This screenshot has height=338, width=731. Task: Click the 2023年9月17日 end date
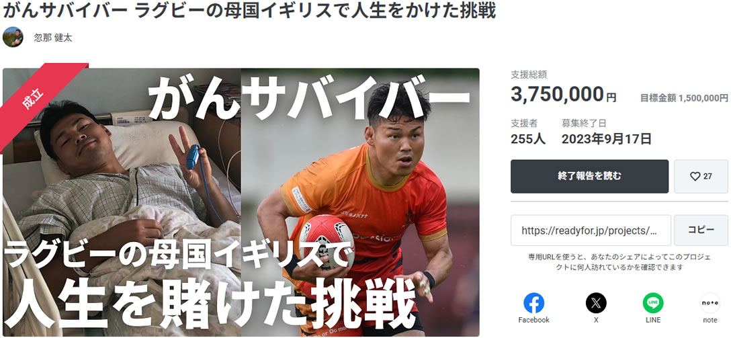[607, 139]
